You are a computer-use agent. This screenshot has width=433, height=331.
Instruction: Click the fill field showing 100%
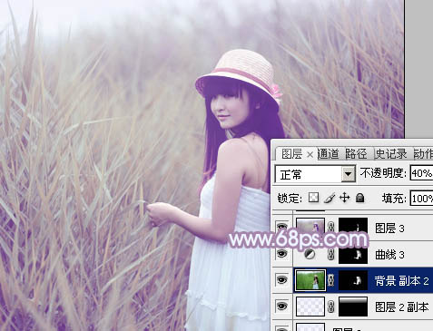[421, 199]
